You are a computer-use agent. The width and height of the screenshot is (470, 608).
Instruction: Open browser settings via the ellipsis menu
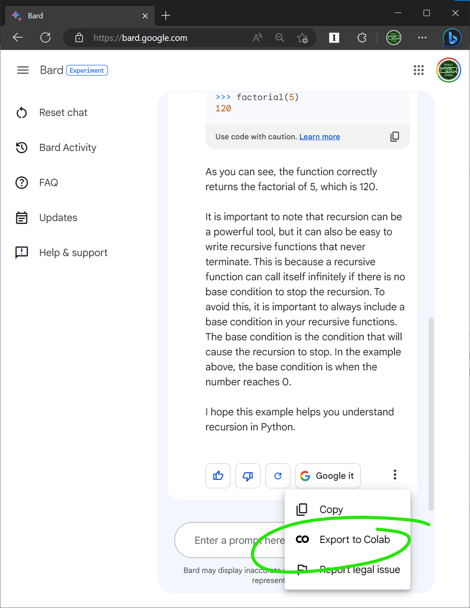pos(422,38)
